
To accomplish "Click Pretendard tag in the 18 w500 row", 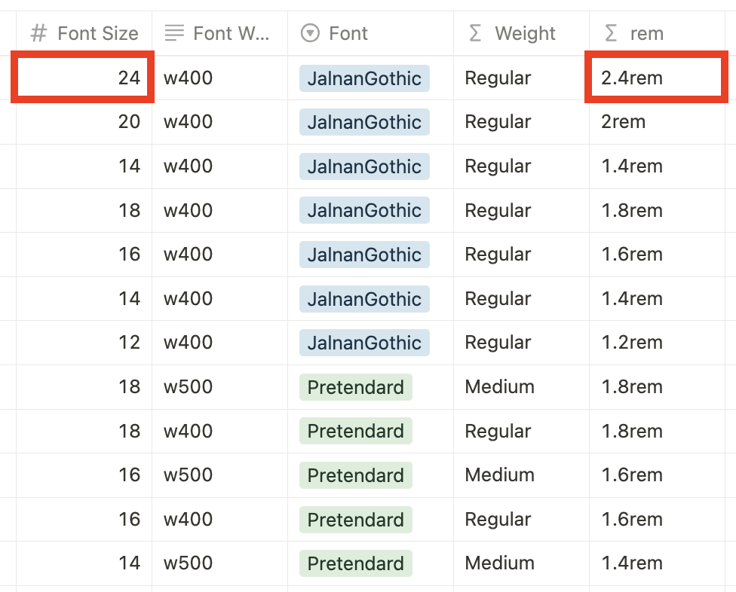I will pos(356,387).
